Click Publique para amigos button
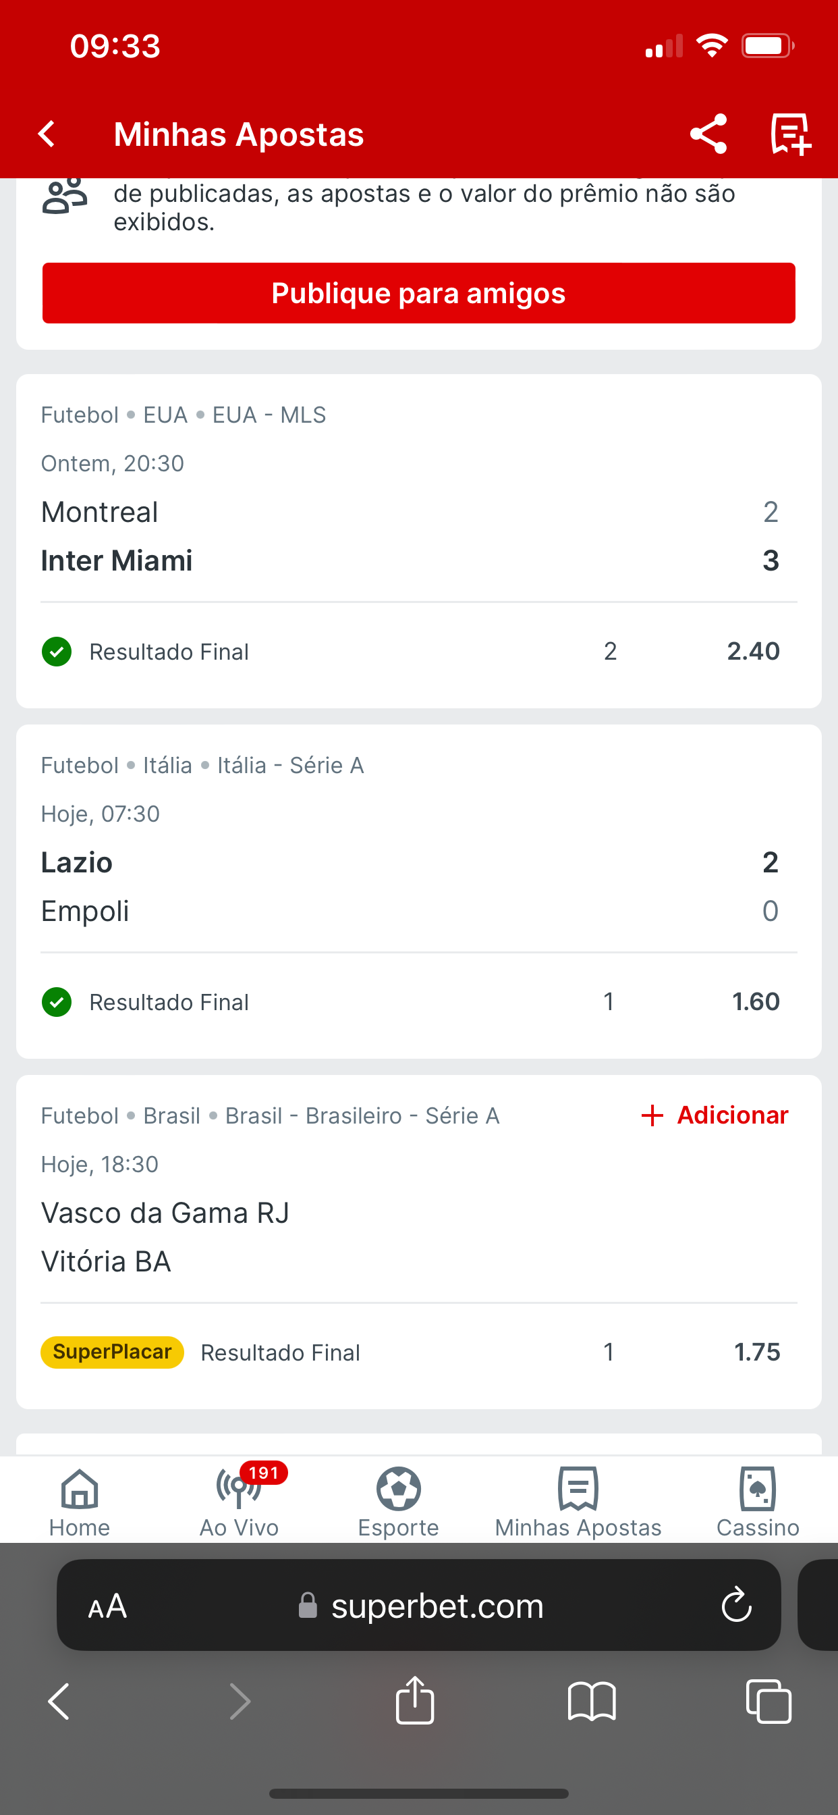This screenshot has height=1815, width=838. coord(419,293)
